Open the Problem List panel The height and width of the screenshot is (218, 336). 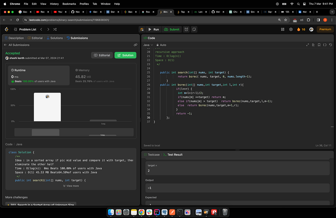pyautogui.click(x=25, y=29)
